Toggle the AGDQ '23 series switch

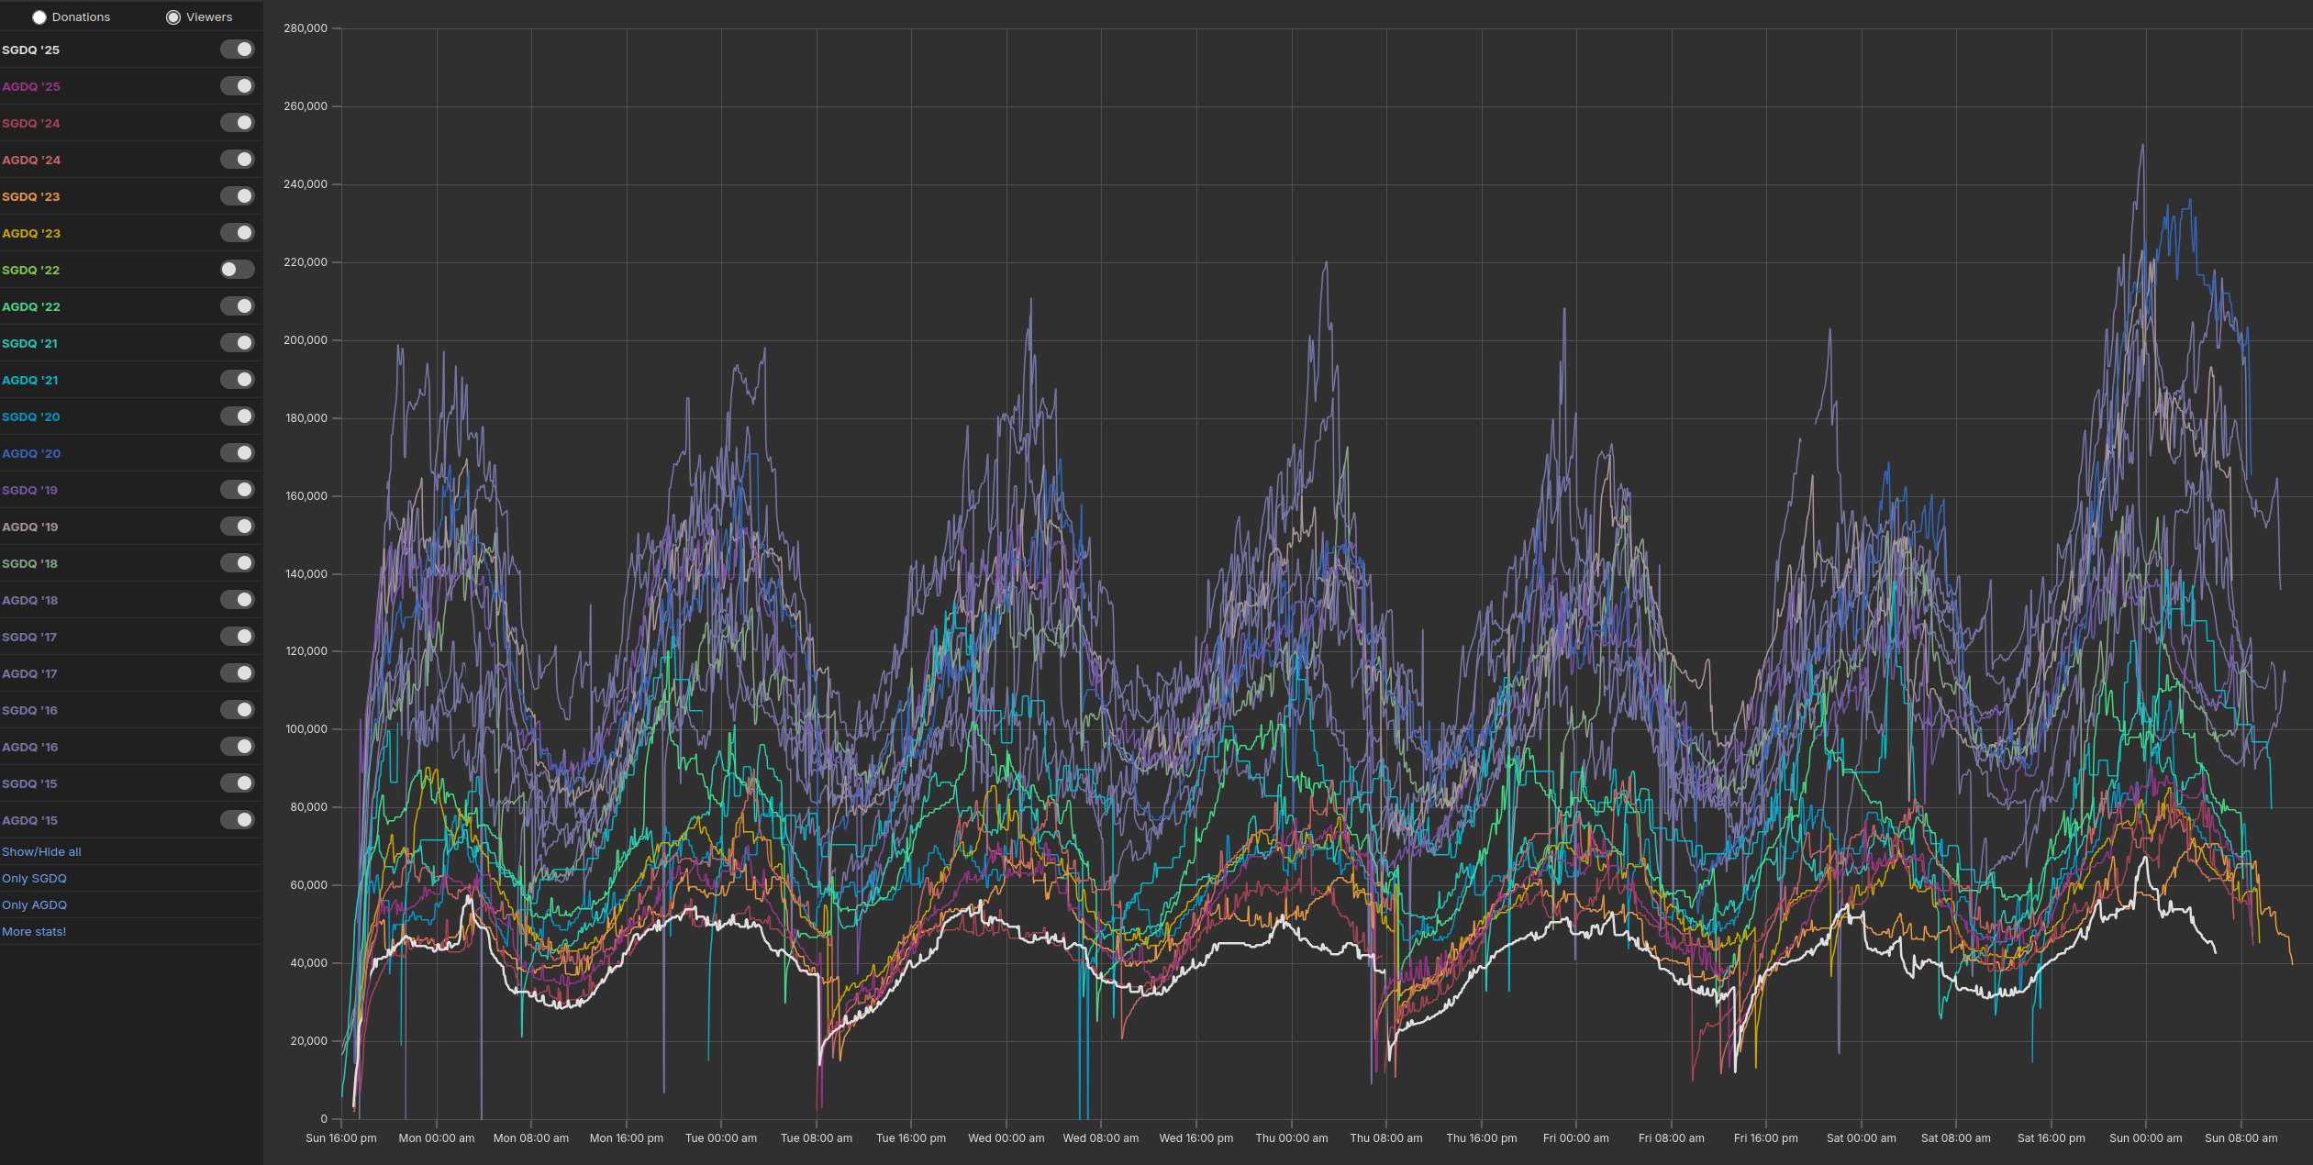click(x=238, y=233)
